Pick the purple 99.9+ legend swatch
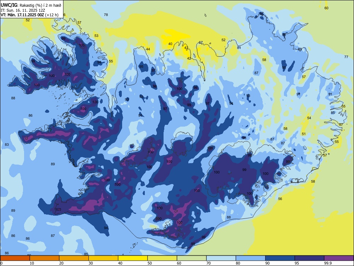 click(339, 258)
